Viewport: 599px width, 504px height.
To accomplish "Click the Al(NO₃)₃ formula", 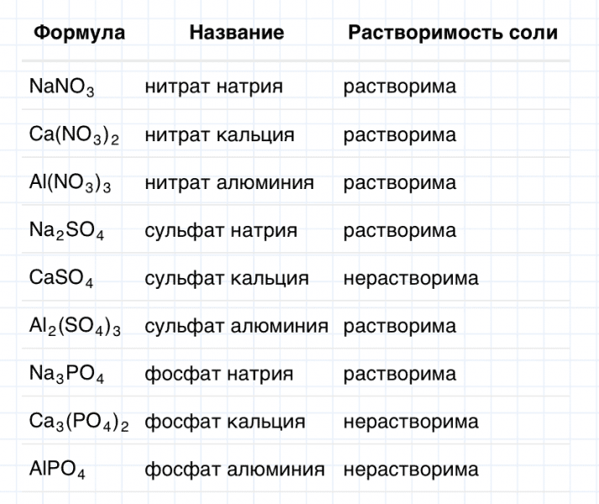I will [x=70, y=184].
